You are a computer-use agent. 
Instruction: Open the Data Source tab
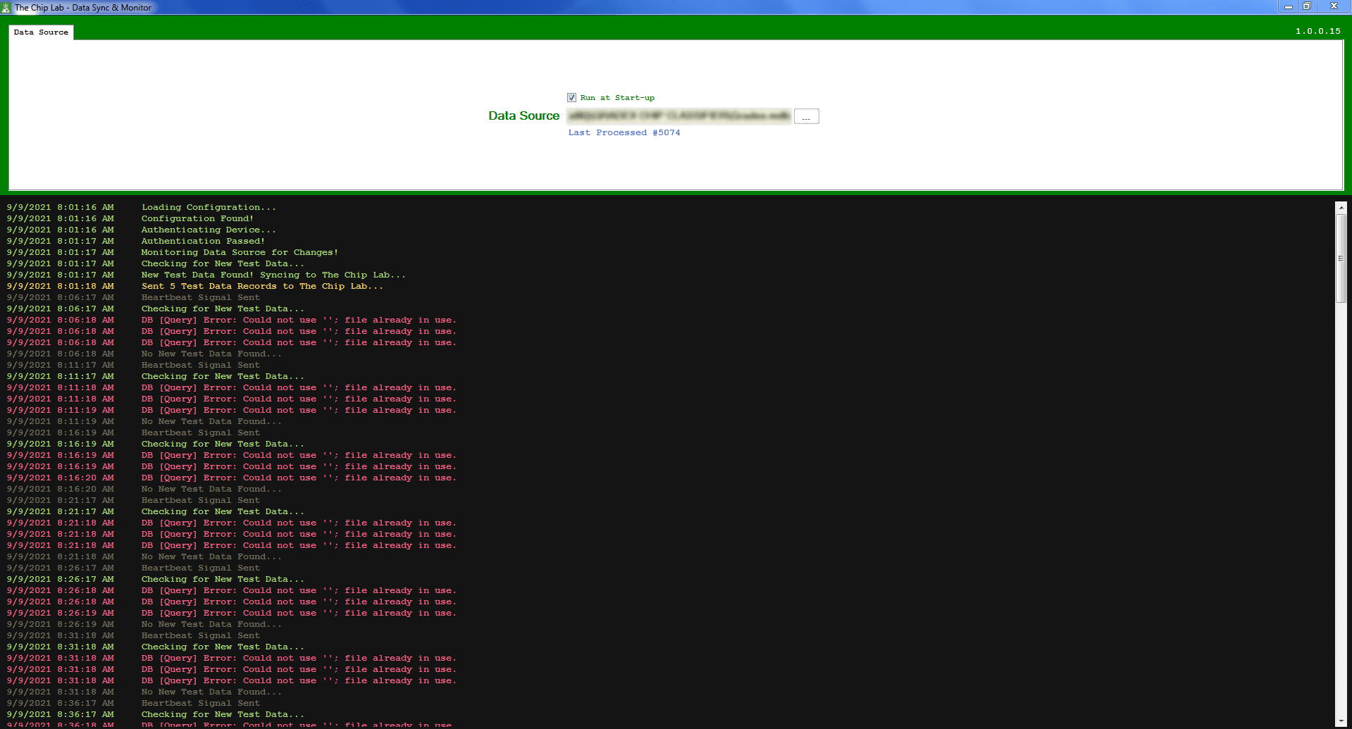[41, 32]
